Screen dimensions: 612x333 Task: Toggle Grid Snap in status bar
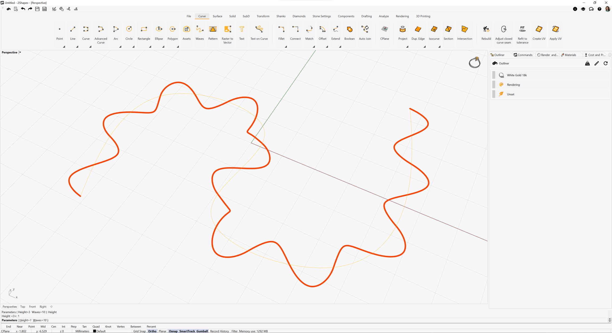[139, 331]
